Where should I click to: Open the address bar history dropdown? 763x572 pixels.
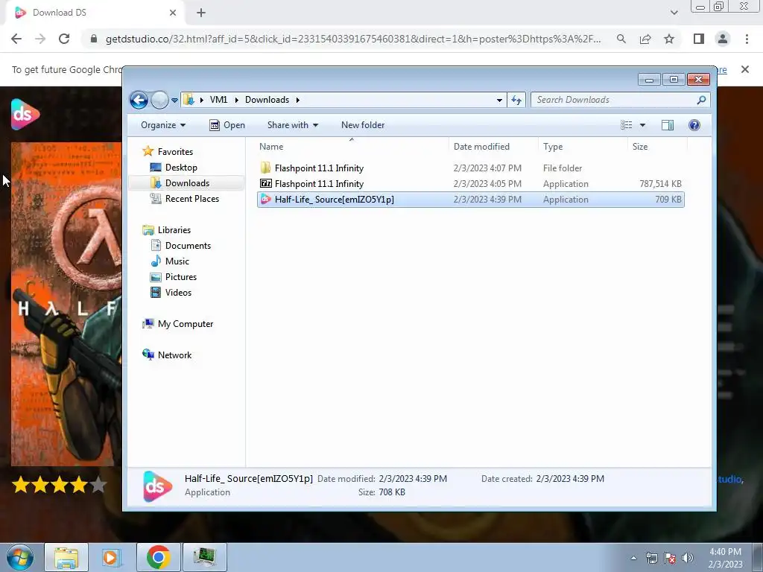(x=499, y=100)
